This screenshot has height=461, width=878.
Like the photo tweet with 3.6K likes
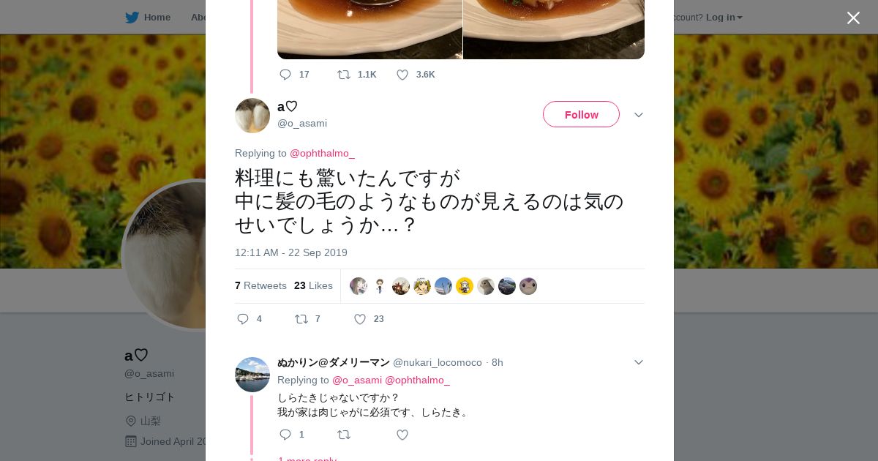(402, 75)
